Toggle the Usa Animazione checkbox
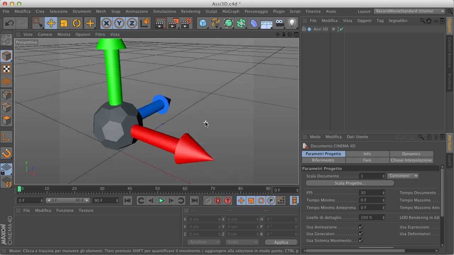This screenshot has width=454, height=255. pos(361,227)
